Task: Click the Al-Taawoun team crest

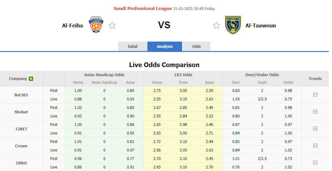Action: pyautogui.click(x=233, y=25)
